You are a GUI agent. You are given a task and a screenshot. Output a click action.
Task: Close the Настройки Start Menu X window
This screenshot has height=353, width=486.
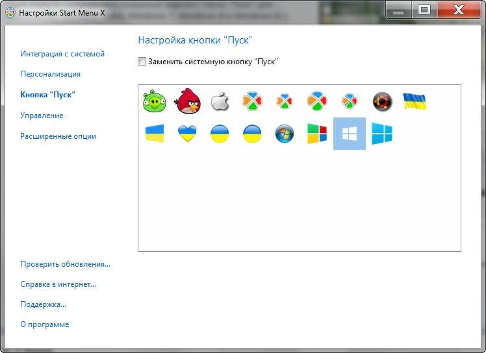coord(459,10)
